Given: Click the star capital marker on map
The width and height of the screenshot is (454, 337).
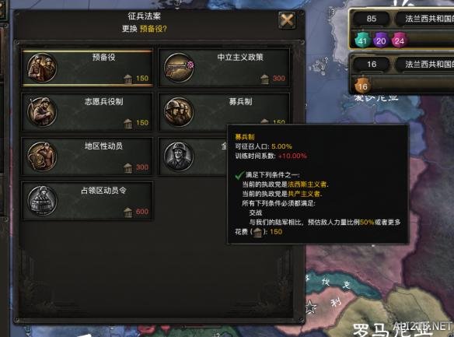Looking at the screenshot, I should (310, 307).
